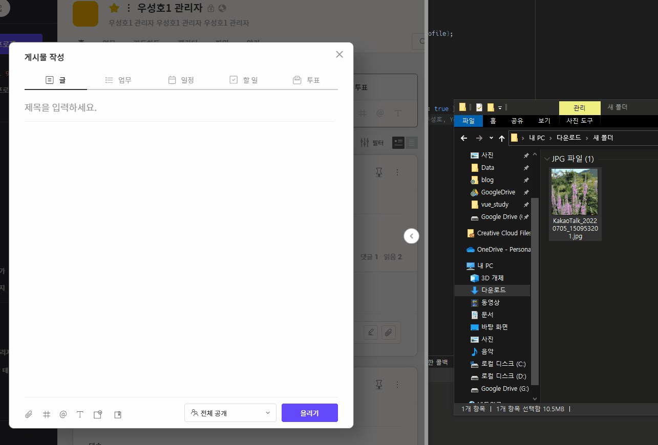Insert a hashtag using the # icon

(46, 414)
